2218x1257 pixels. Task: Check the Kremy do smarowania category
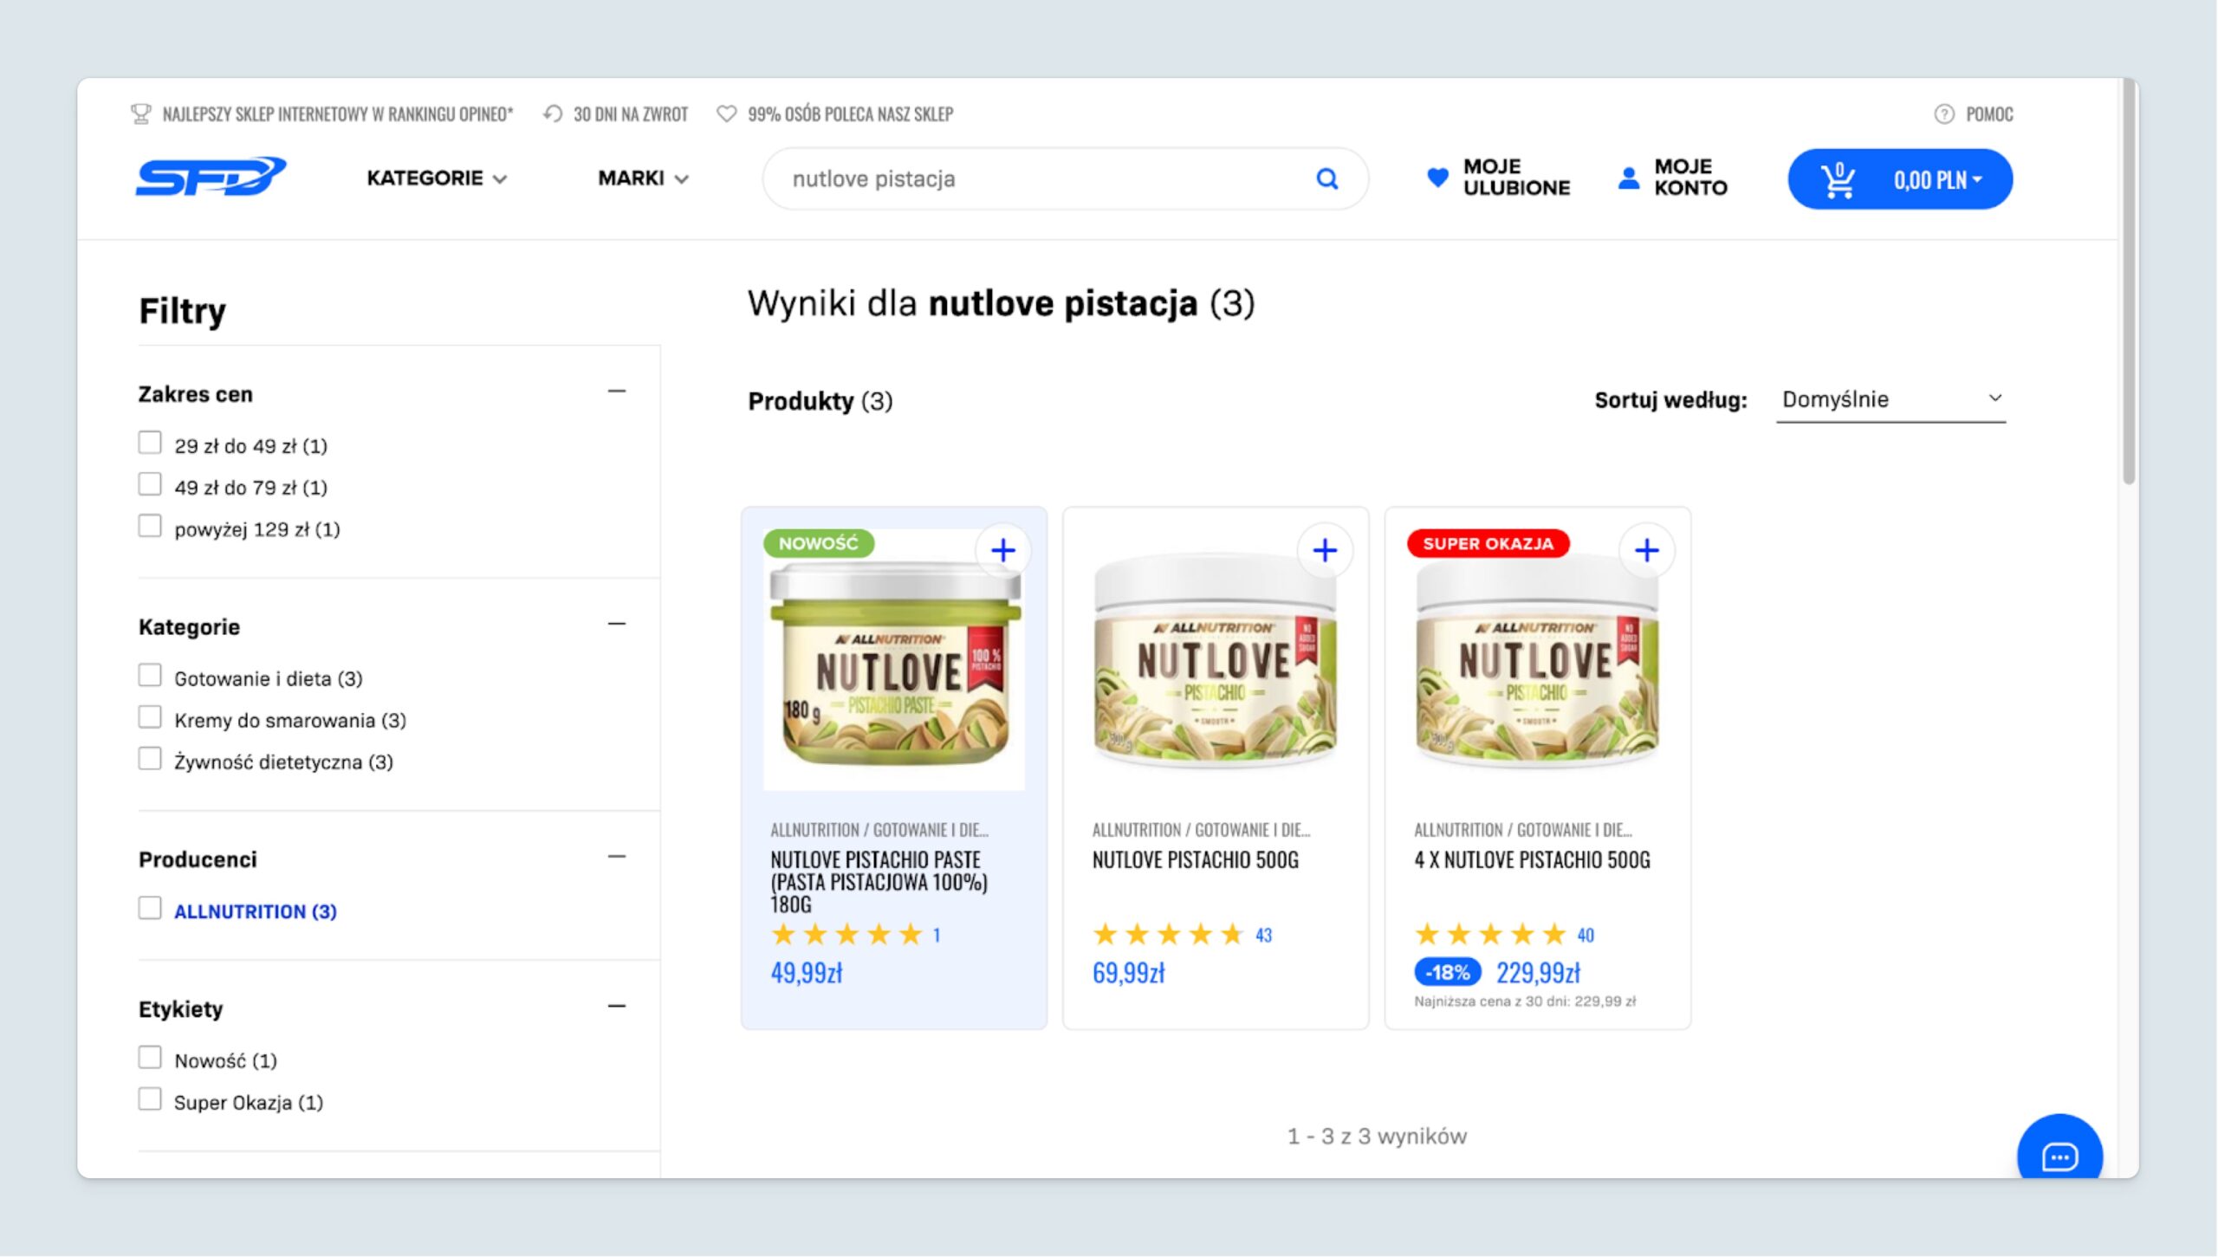(x=150, y=717)
